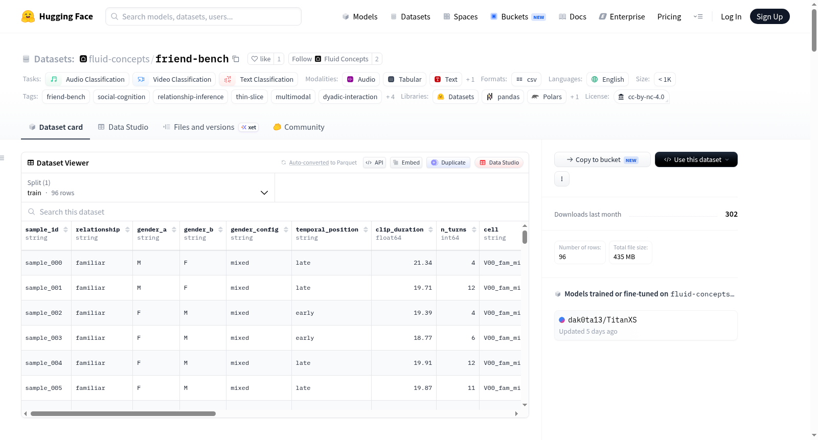The width and height of the screenshot is (818, 440).
Task: Show additional +1 libraries
Action: [574, 97]
